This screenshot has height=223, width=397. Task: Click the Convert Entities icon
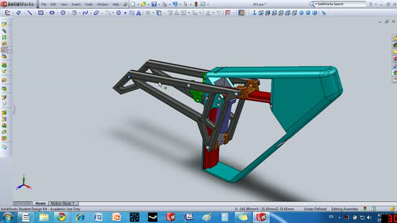[159, 12]
